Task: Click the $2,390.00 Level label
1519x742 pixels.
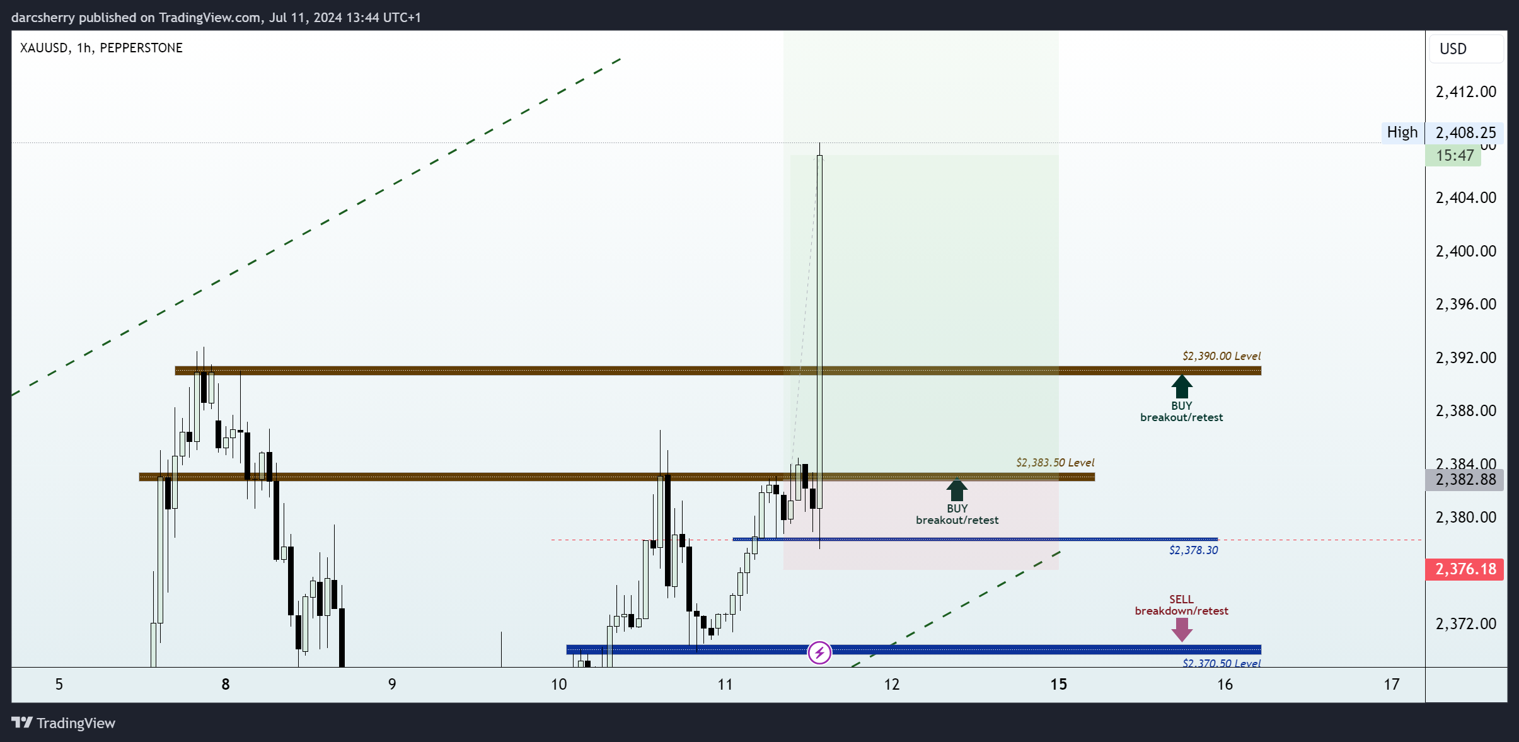Action: 1222,356
